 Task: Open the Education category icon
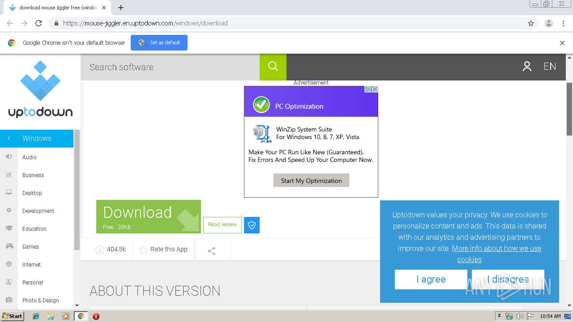point(9,228)
